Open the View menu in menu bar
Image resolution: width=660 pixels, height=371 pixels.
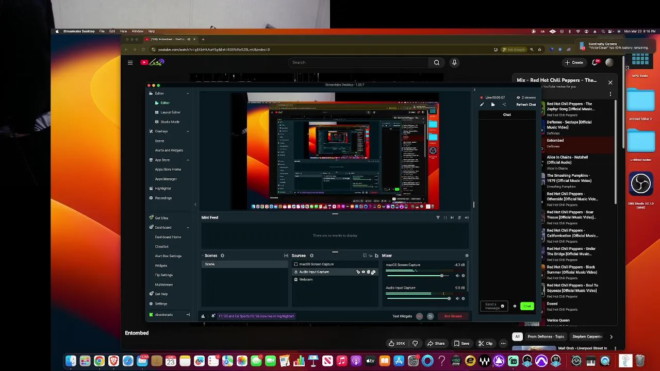click(x=123, y=31)
